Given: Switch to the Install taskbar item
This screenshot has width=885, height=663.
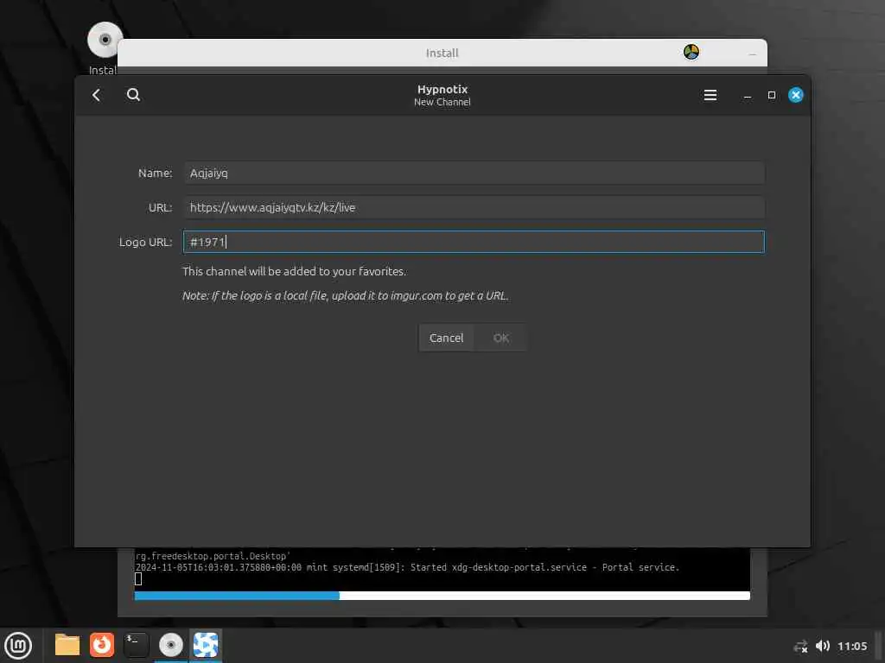Looking at the screenshot, I should point(170,645).
